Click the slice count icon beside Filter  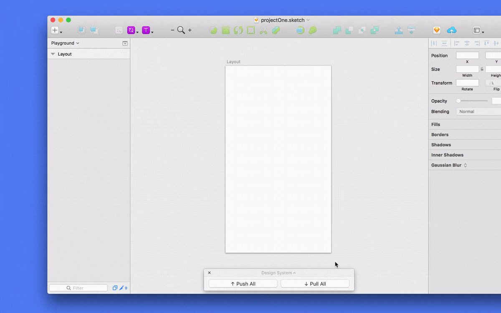click(123, 288)
